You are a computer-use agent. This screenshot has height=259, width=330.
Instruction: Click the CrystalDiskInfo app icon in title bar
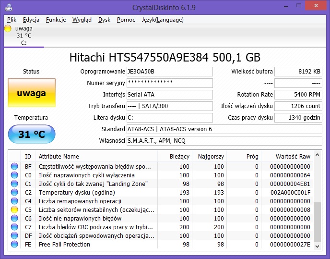click(x=9, y=7)
